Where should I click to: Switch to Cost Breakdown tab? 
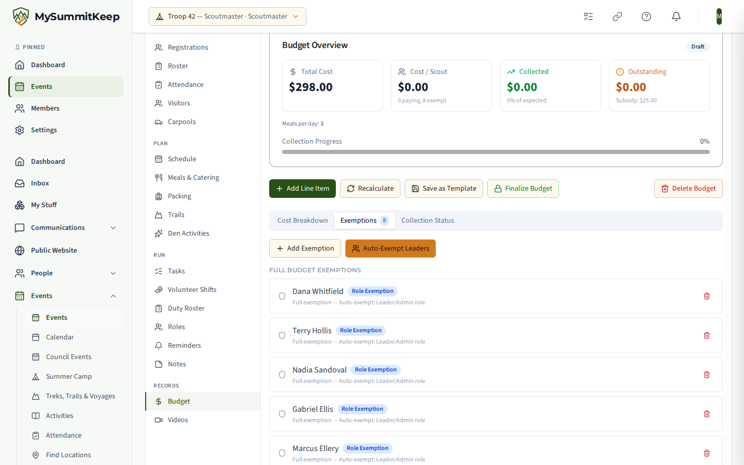point(303,221)
